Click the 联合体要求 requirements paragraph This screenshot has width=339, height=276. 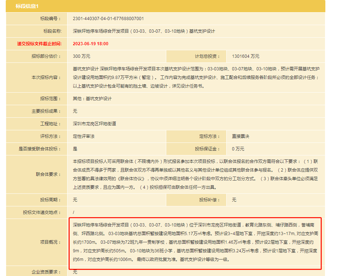pyautogui.click(x=196, y=174)
